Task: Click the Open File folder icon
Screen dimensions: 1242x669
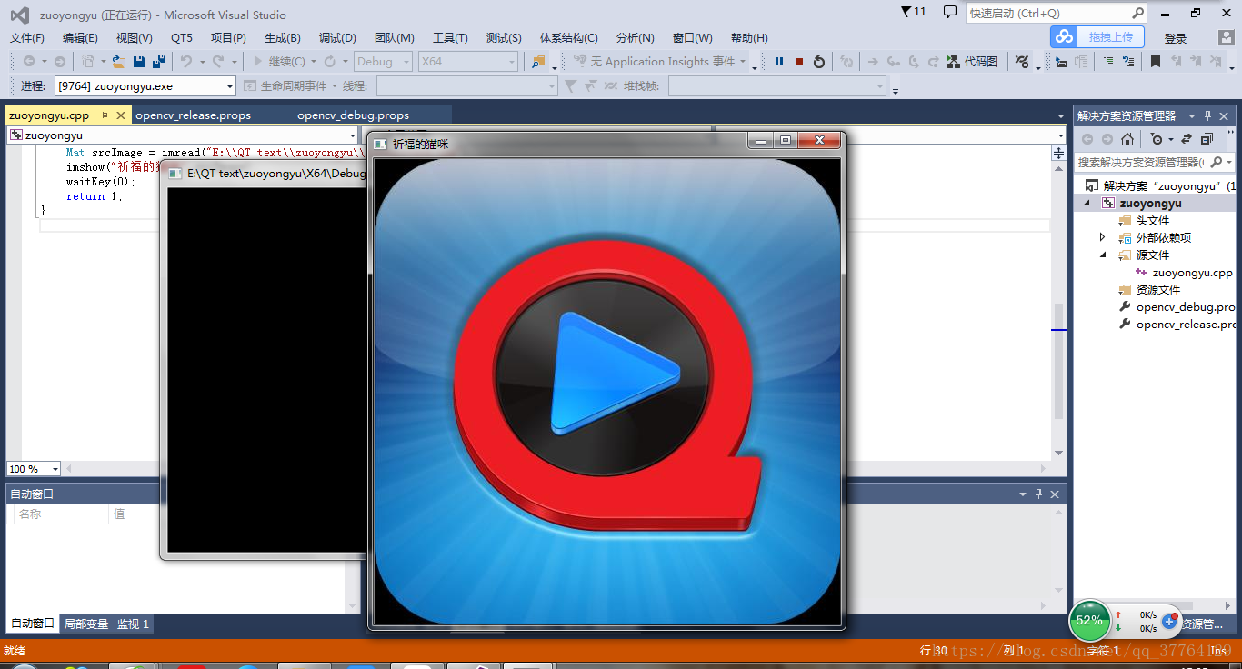Action: tap(118, 62)
